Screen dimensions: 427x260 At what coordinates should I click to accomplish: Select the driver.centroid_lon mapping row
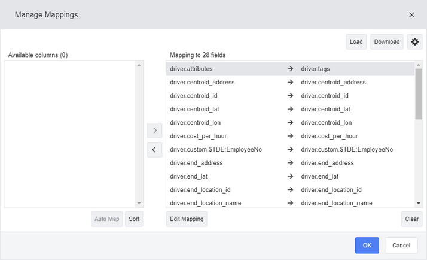(x=290, y=122)
